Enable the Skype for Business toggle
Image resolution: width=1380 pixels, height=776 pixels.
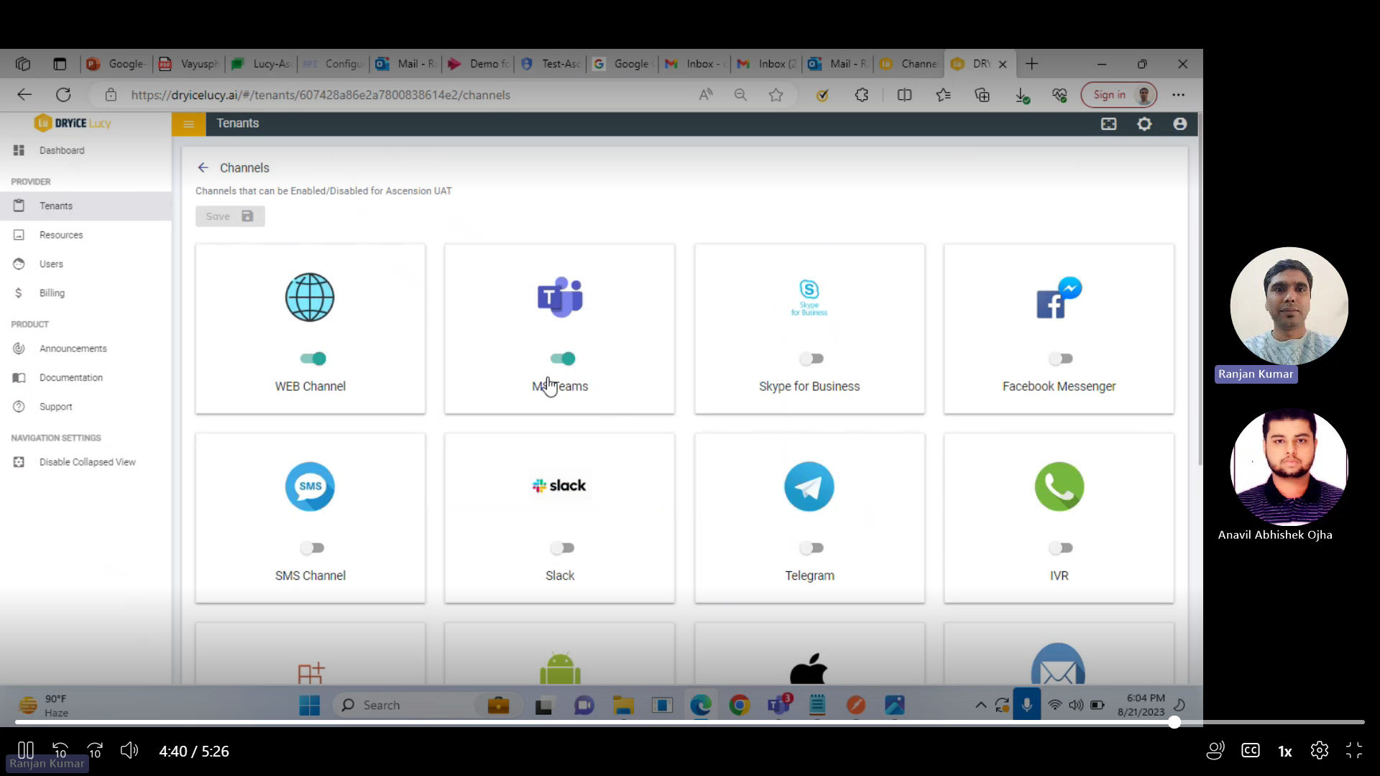click(811, 359)
